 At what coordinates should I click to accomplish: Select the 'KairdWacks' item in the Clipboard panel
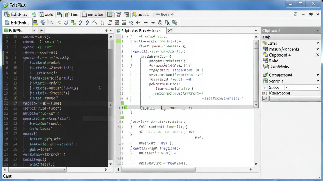tap(276, 67)
